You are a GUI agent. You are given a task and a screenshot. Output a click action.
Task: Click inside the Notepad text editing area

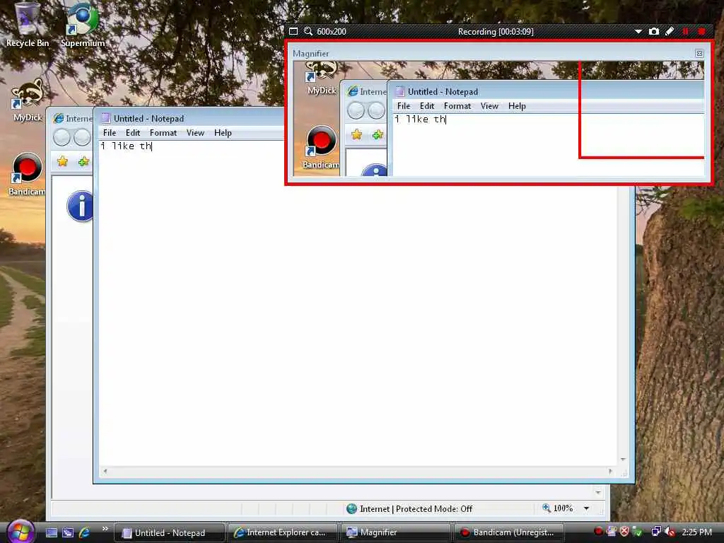[x=358, y=303]
